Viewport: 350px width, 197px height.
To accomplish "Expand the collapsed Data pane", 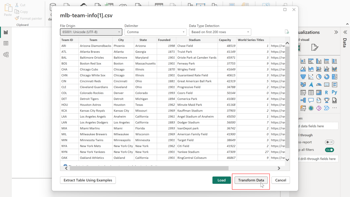I will pyautogui.click(x=345, y=32).
